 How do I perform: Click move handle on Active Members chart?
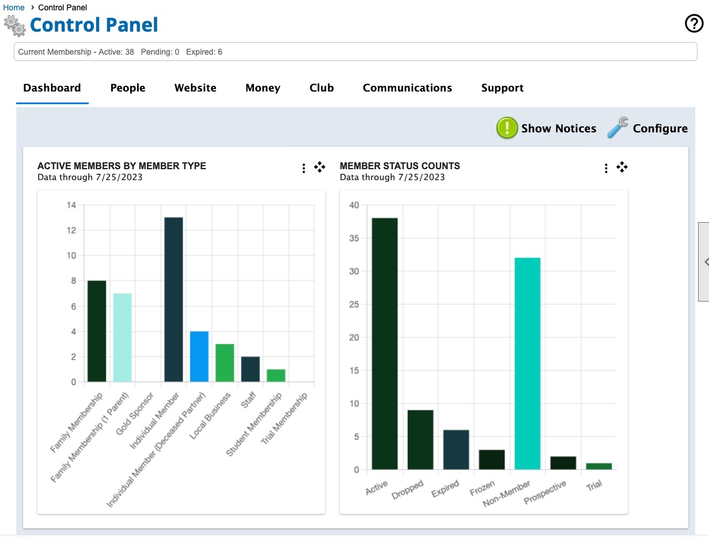(x=320, y=167)
